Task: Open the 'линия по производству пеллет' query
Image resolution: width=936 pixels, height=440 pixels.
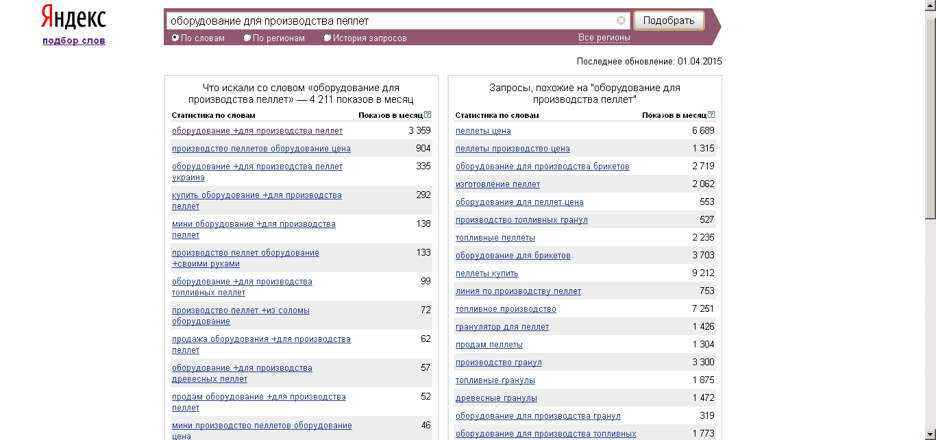Action: 518,291
